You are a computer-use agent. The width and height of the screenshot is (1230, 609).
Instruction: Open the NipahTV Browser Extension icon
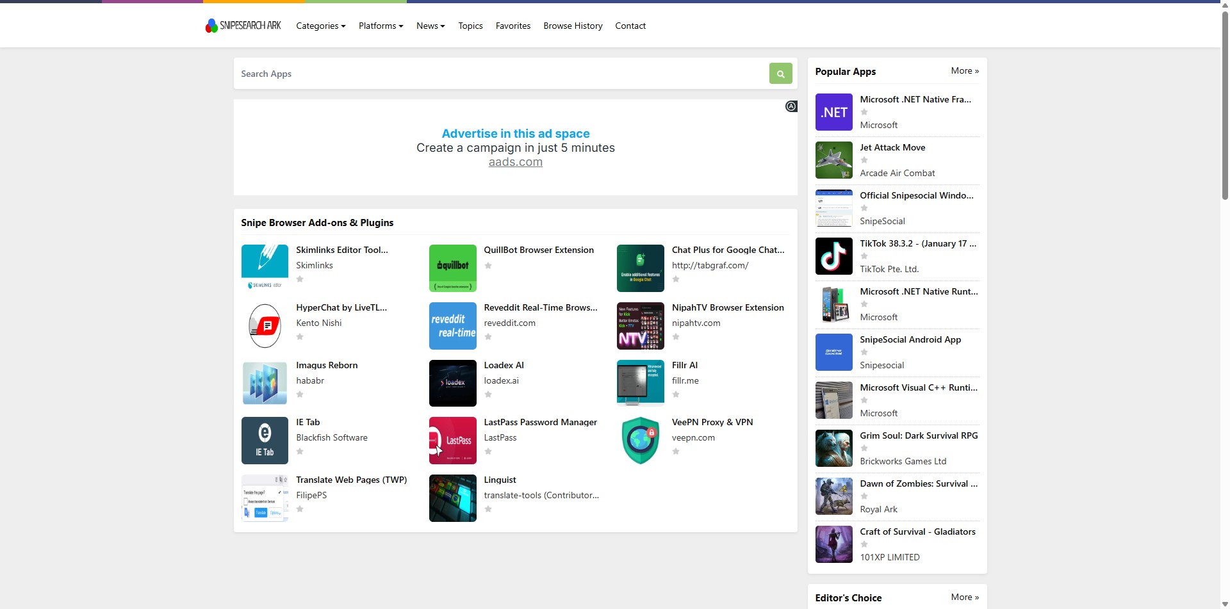pos(640,325)
